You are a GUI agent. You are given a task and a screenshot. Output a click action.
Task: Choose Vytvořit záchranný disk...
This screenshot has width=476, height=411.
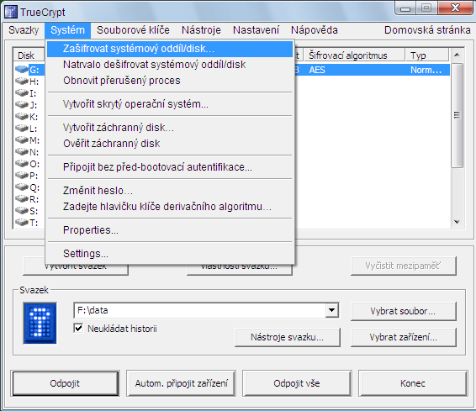point(170,128)
